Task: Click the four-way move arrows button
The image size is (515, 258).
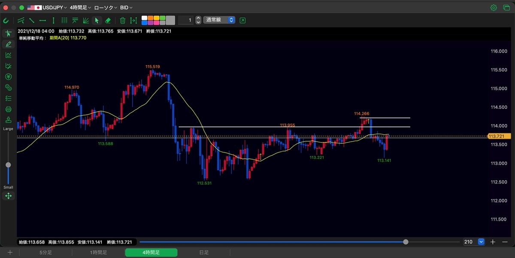Action: (8, 196)
